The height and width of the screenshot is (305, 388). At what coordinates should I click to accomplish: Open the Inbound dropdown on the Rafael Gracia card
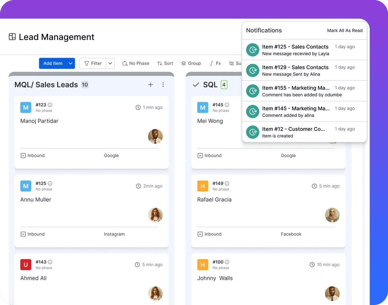tap(210, 234)
